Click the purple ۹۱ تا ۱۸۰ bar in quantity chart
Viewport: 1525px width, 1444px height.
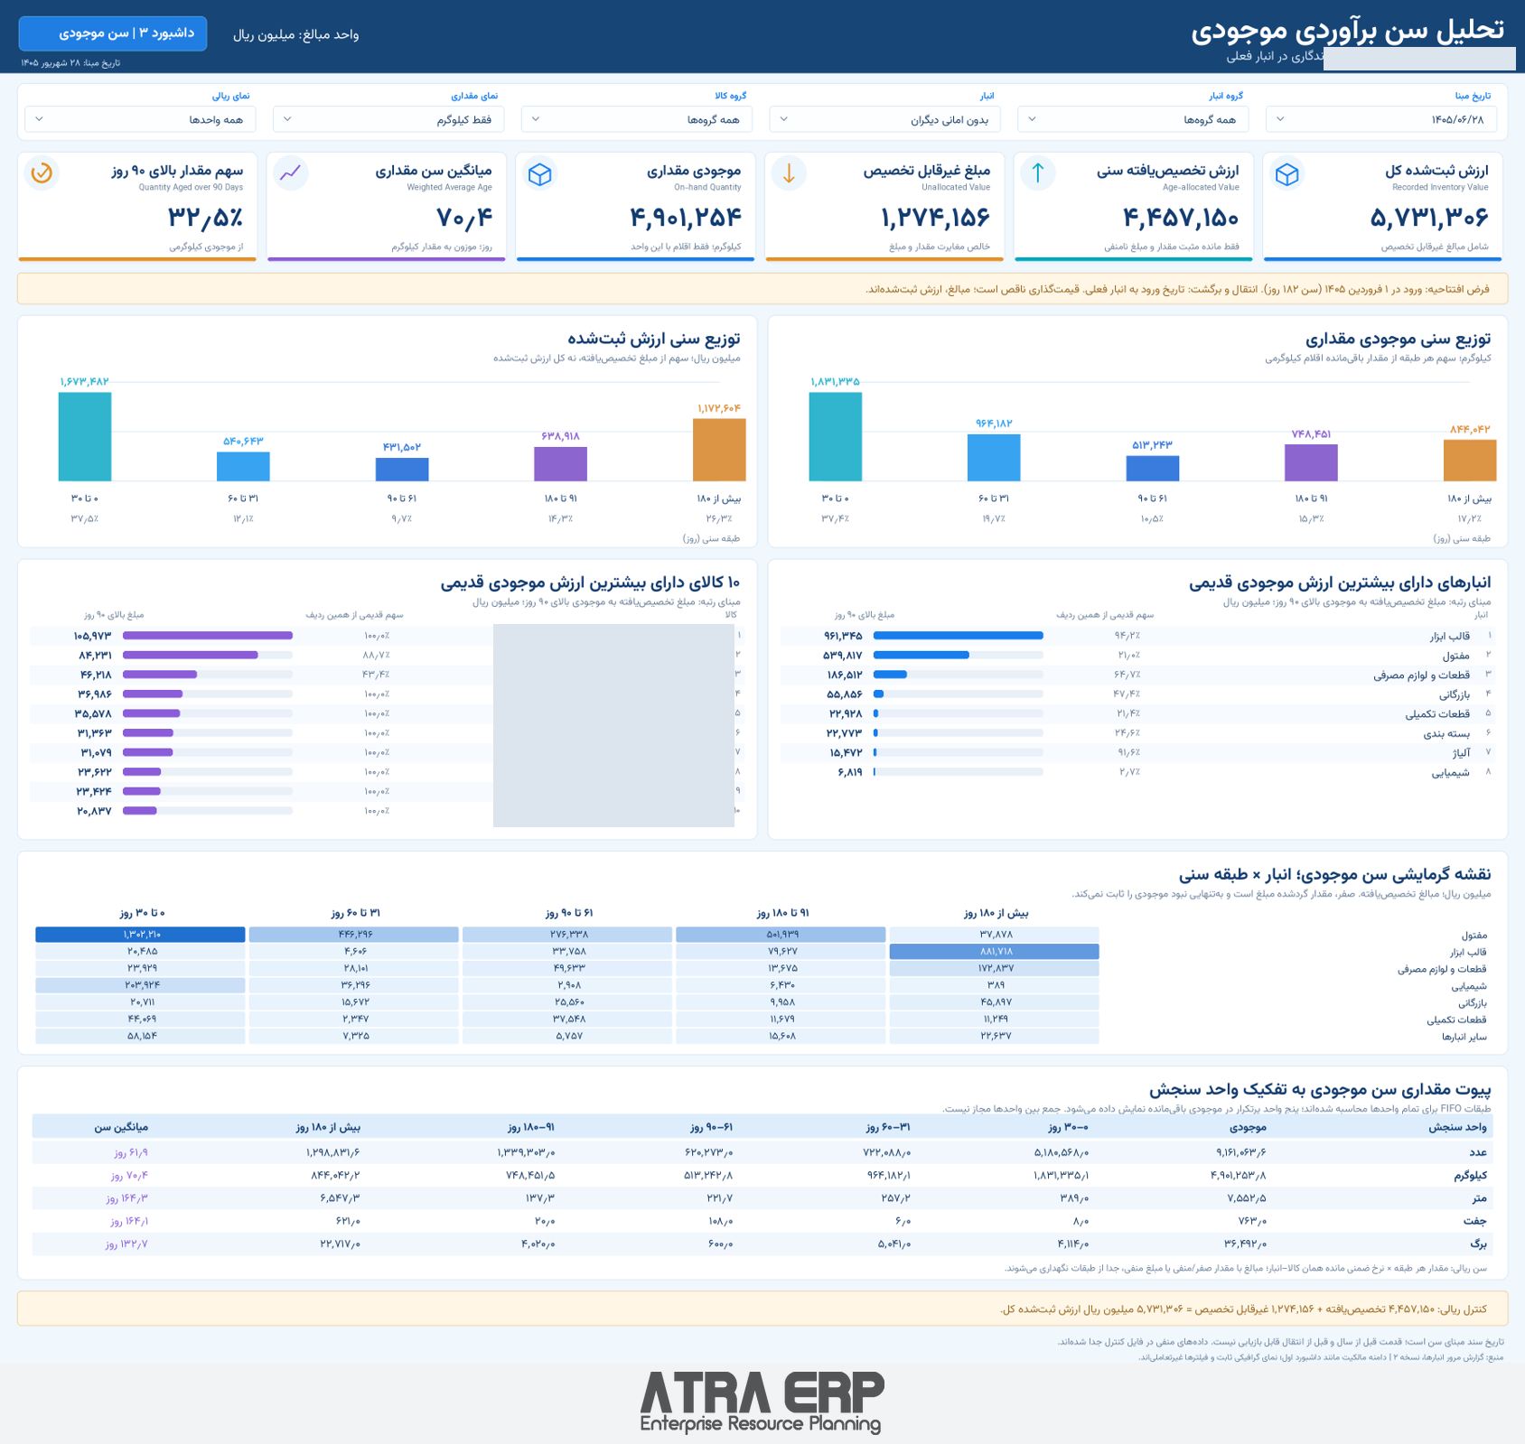1311,462
